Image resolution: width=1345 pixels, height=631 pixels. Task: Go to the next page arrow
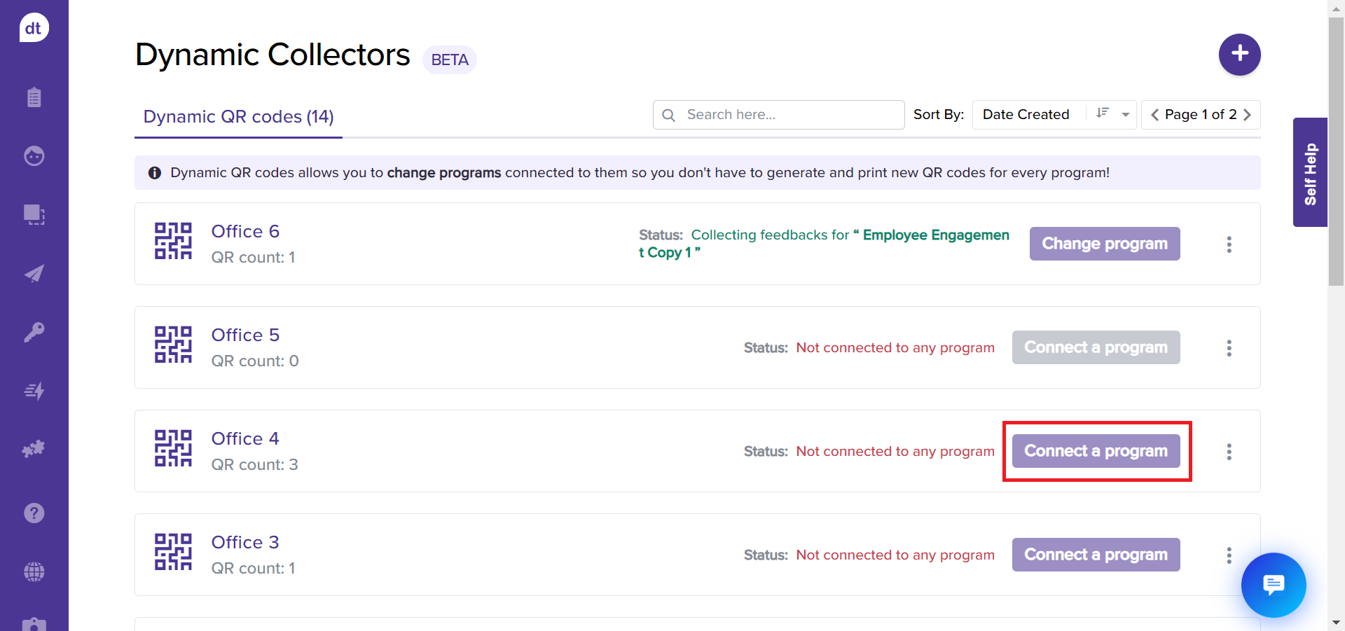tap(1248, 115)
